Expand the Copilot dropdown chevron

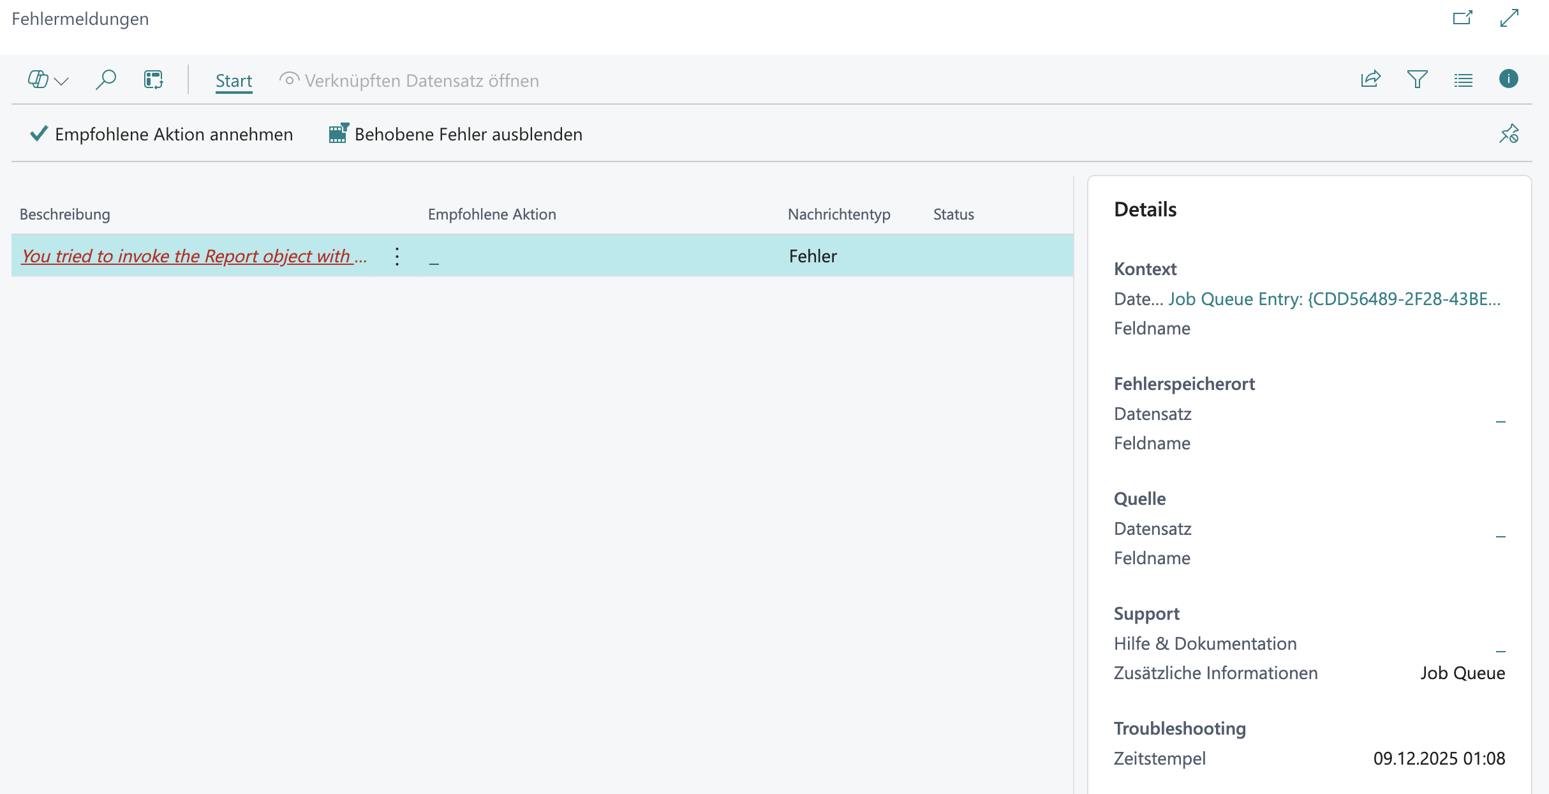coord(62,81)
